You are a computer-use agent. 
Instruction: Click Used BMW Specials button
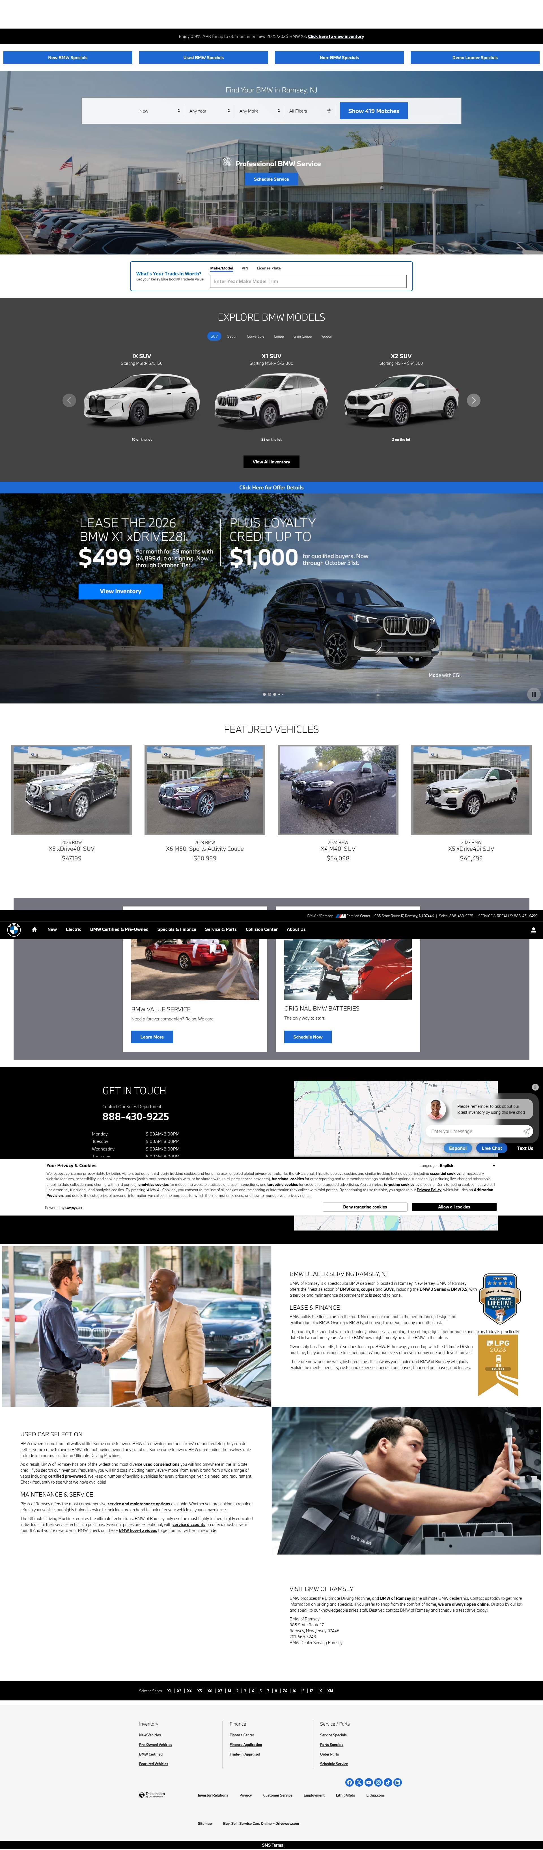click(x=203, y=57)
